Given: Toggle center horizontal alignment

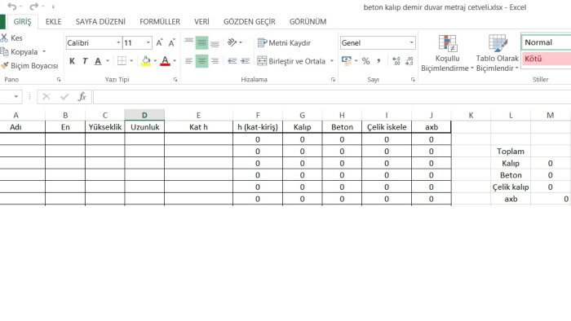Looking at the screenshot, I should (201, 61).
